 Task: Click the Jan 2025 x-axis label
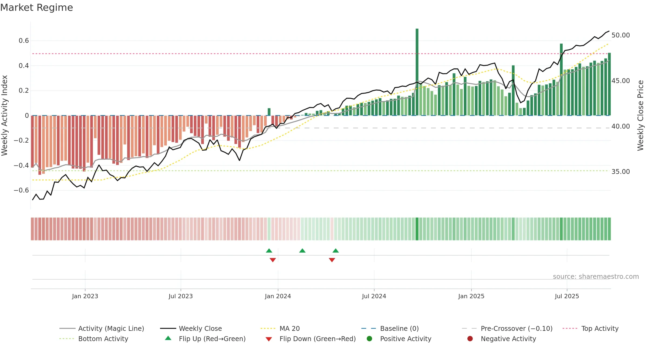pyautogui.click(x=471, y=296)
